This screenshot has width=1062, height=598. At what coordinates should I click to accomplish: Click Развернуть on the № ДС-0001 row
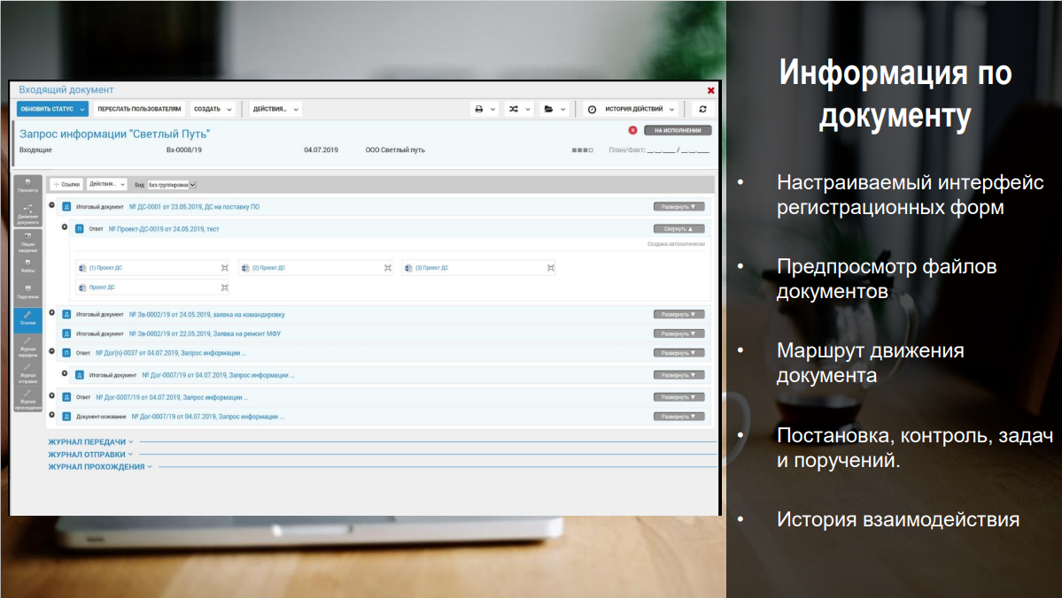[x=678, y=207]
